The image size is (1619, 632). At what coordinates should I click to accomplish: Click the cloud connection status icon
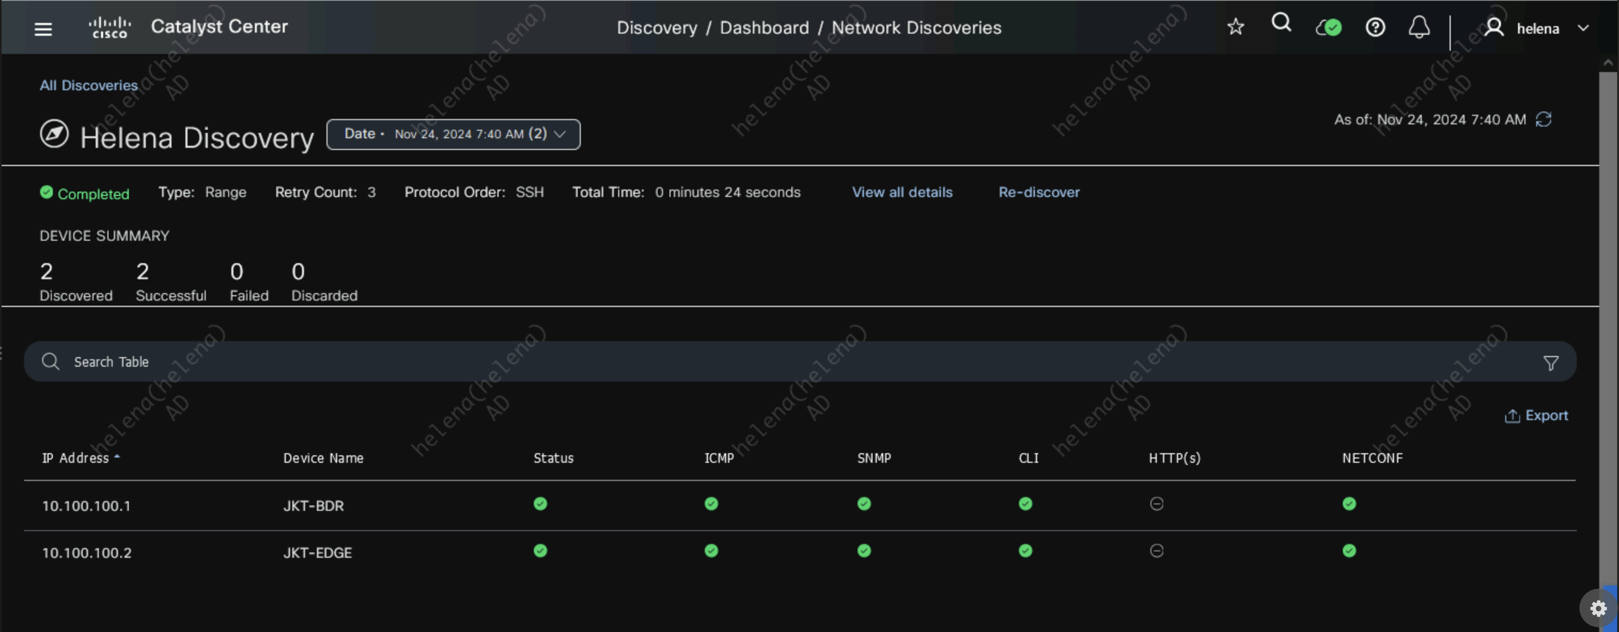(1329, 28)
